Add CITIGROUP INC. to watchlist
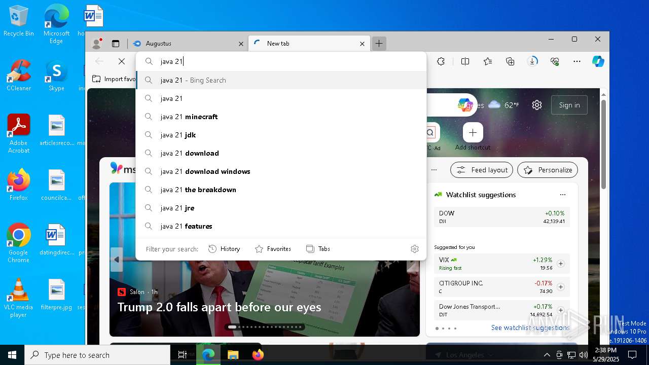The width and height of the screenshot is (649, 365). [x=561, y=287]
